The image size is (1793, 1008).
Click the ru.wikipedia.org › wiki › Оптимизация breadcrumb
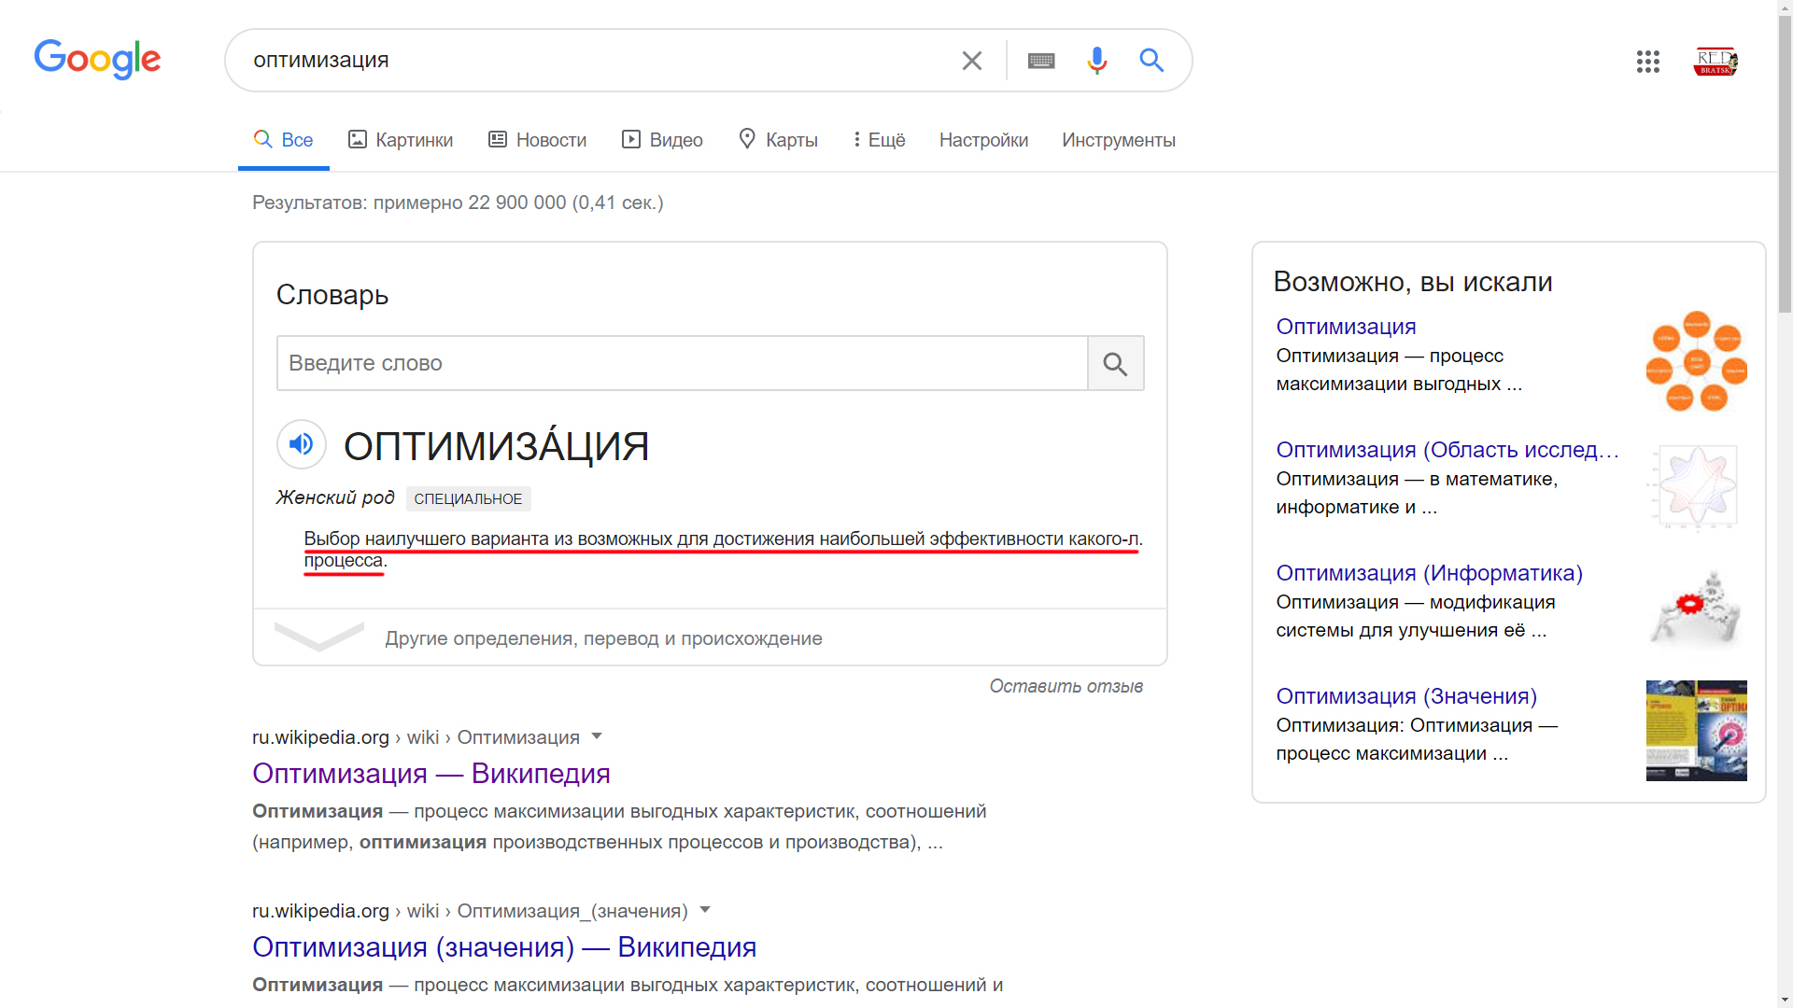click(416, 737)
